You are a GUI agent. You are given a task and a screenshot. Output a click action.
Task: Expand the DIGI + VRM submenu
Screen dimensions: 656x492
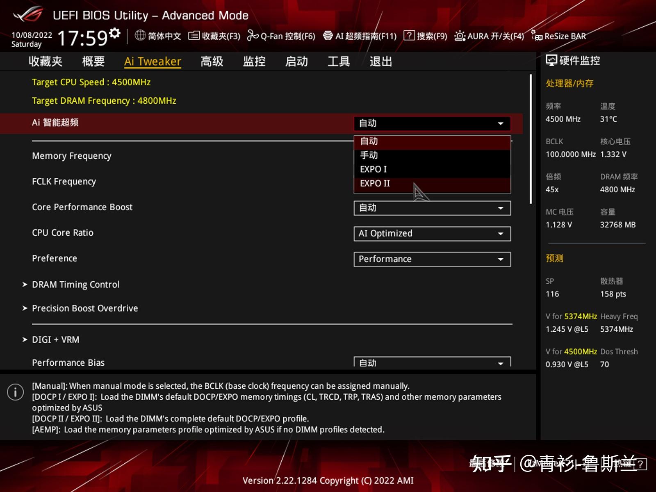pos(51,340)
